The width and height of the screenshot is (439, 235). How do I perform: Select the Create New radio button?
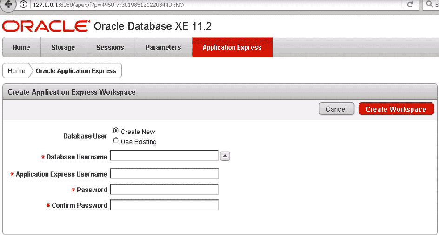(x=116, y=130)
